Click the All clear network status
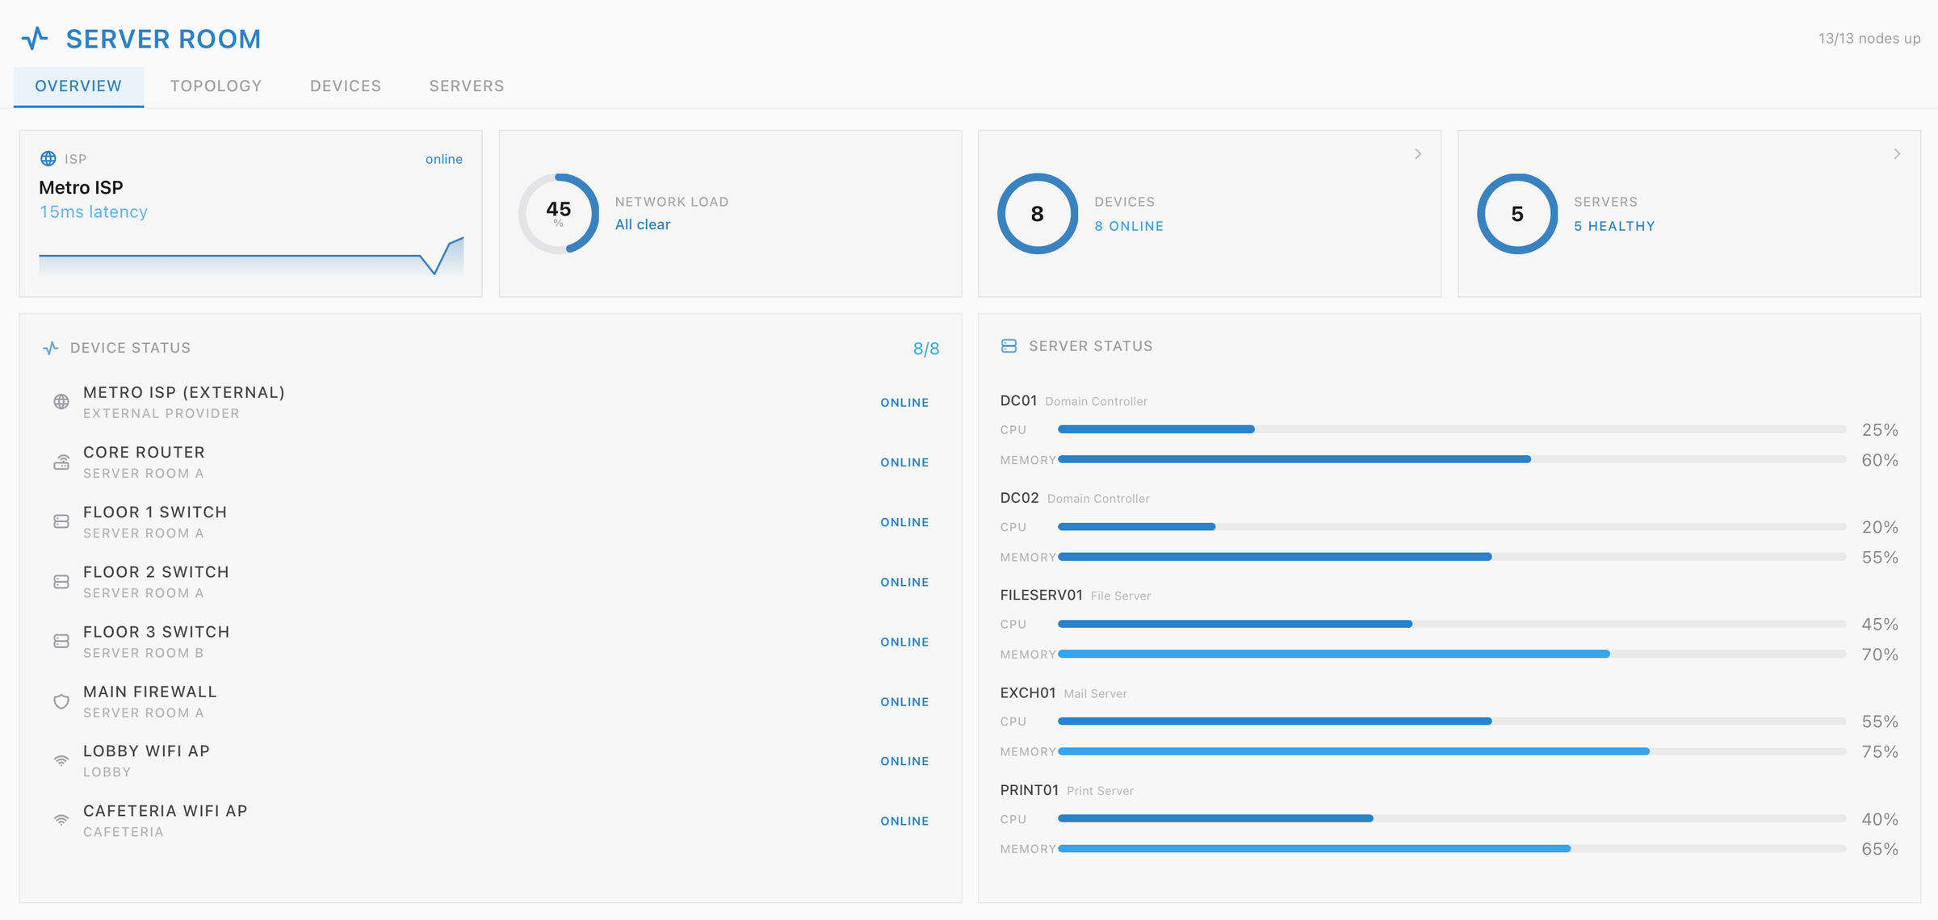Viewport: 1938px width, 920px height. click(643, 224)
